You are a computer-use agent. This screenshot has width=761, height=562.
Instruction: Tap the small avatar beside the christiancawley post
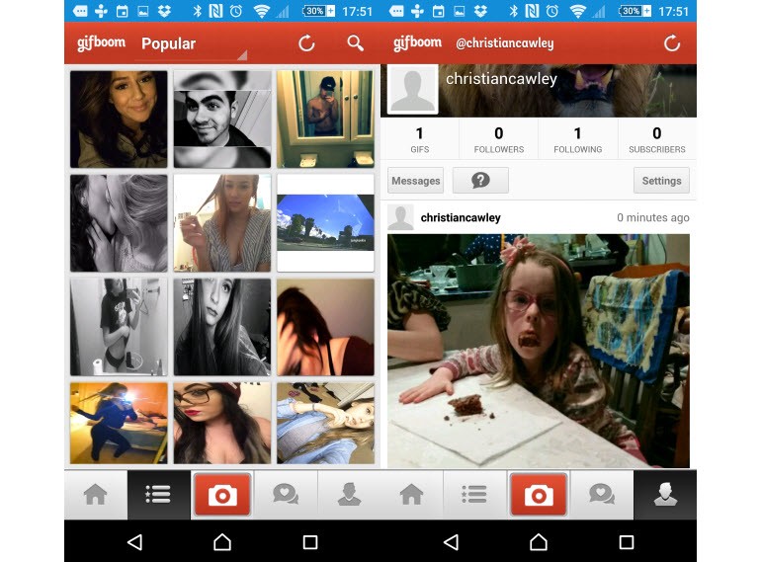pyautogui.click(x=400, y=217)
